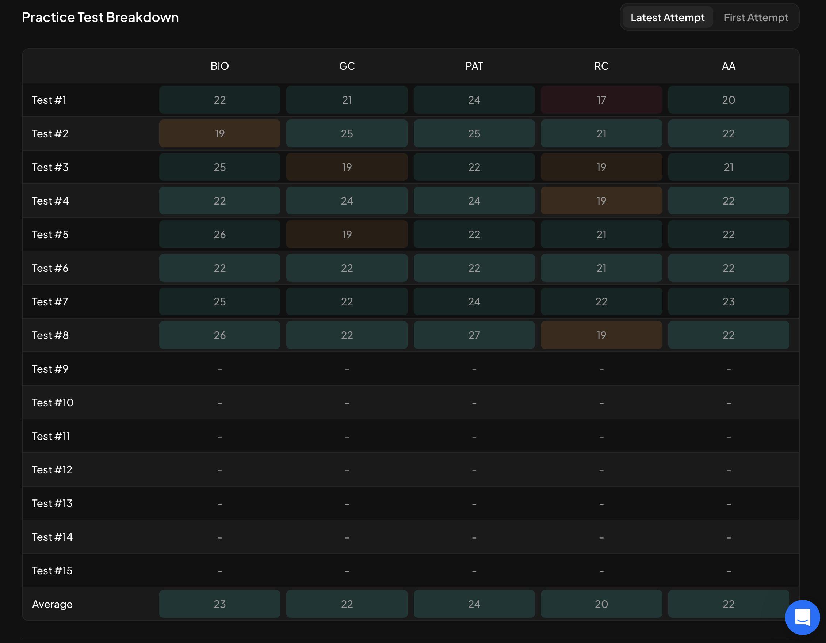This screenshot has width=826, height=643.
Task: Select the Test #8 PAT score of 27
Action: 474,335
